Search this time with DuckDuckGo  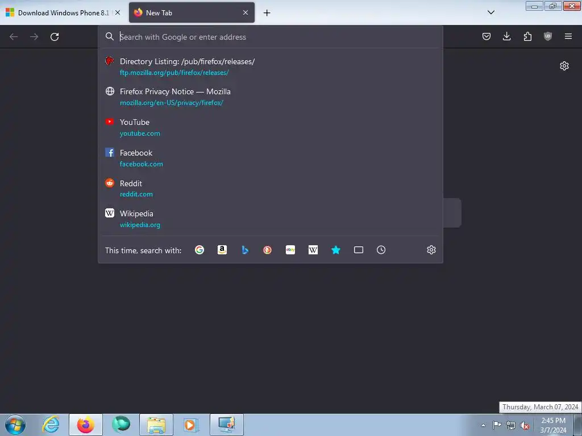click(x=267, y=250)
